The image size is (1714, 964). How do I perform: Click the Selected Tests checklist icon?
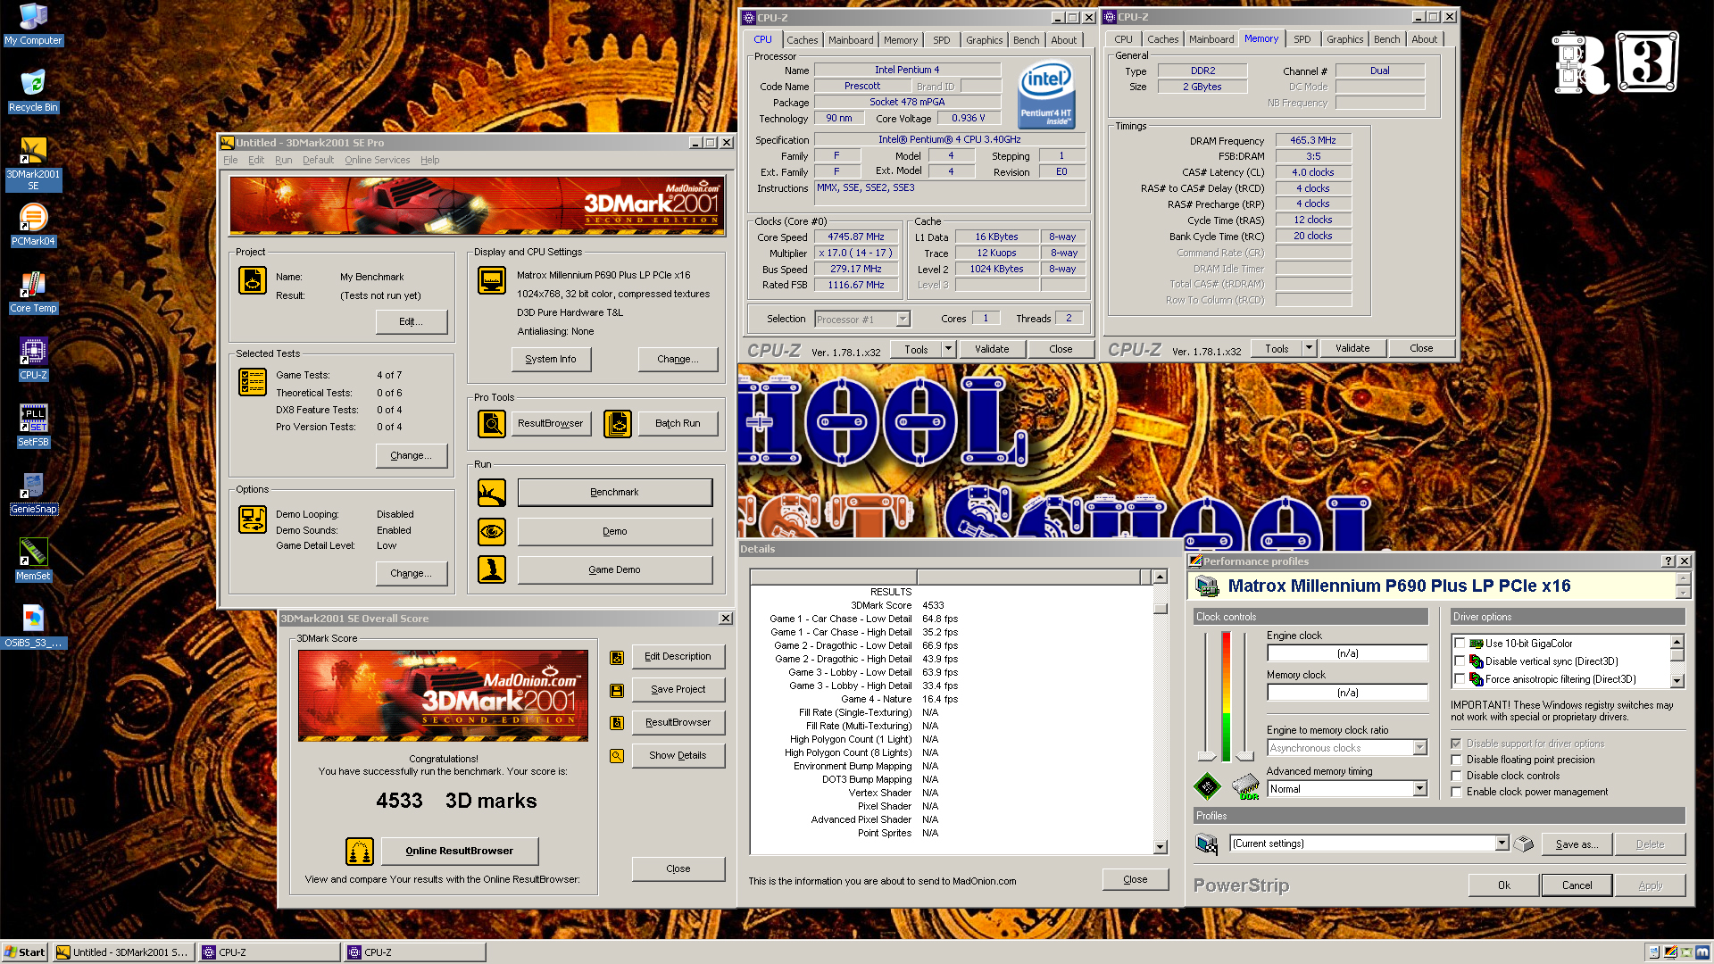pyautogui.click(x=253, y=382)
